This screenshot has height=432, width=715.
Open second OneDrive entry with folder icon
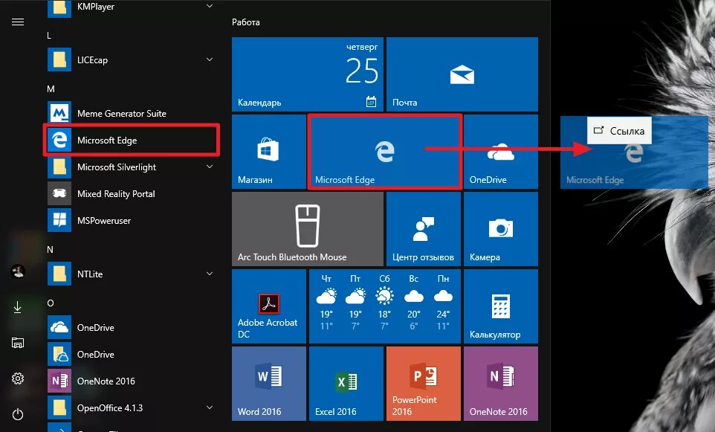tap(132, 355)
